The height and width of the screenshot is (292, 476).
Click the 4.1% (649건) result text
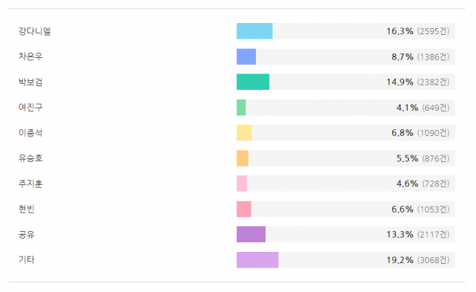point(423,107)
